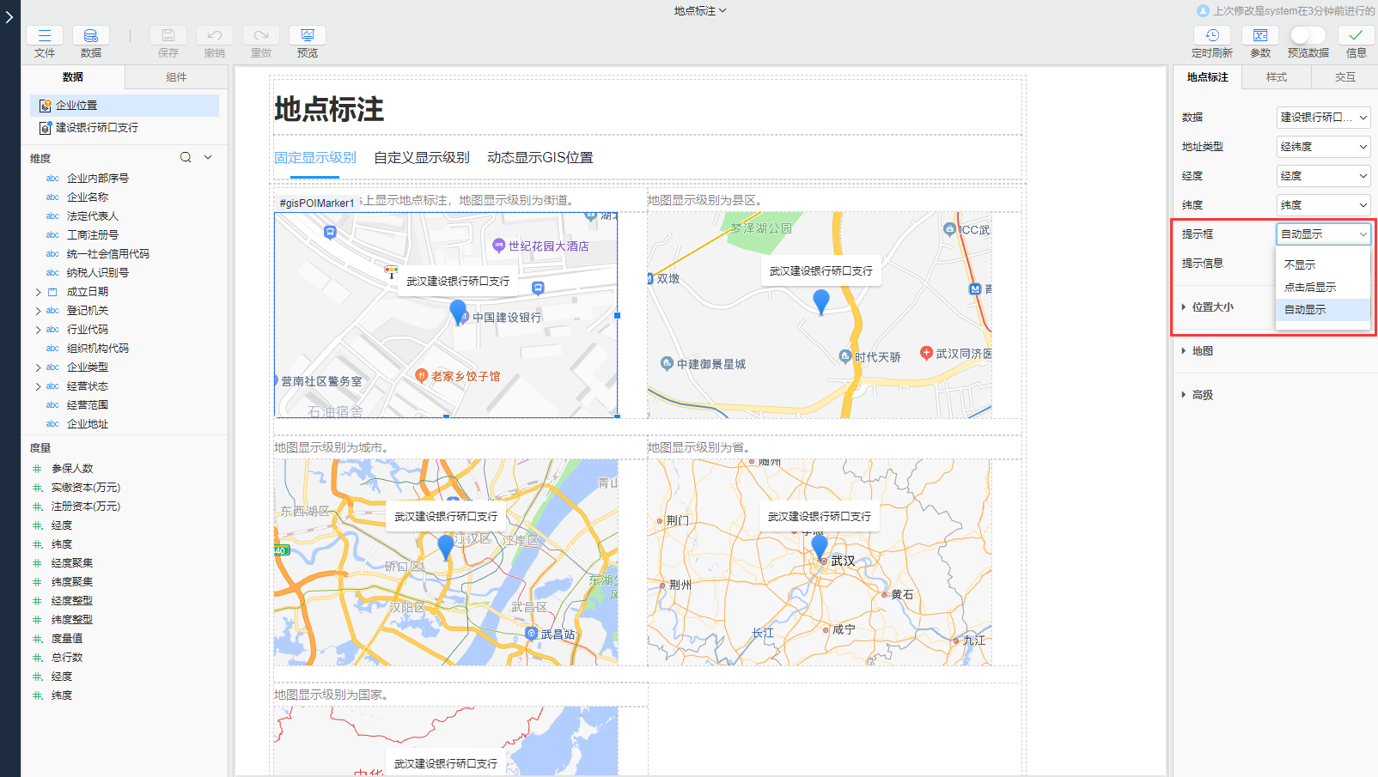The height and width of the screenshot is (777, 1378).
Task: Switch to the 自定义显示级别 tab
Action: click(422, 158)
